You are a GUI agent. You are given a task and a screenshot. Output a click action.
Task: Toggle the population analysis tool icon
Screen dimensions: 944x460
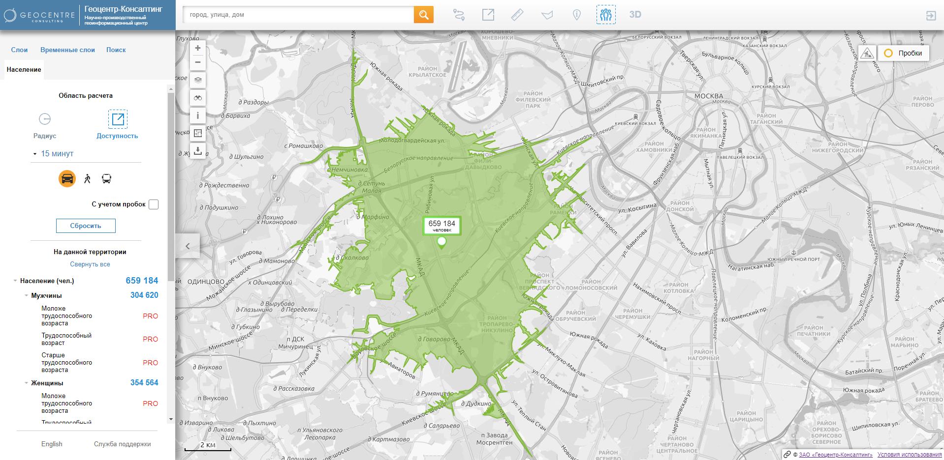606,15
